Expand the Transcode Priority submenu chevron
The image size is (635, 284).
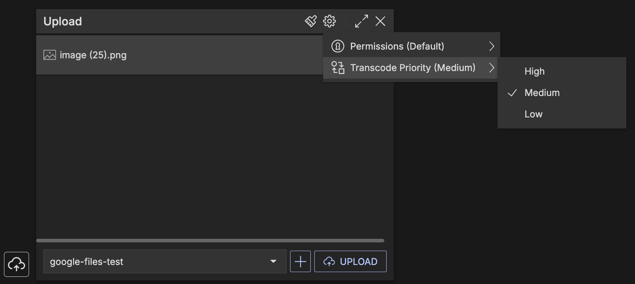coord(492,68)
